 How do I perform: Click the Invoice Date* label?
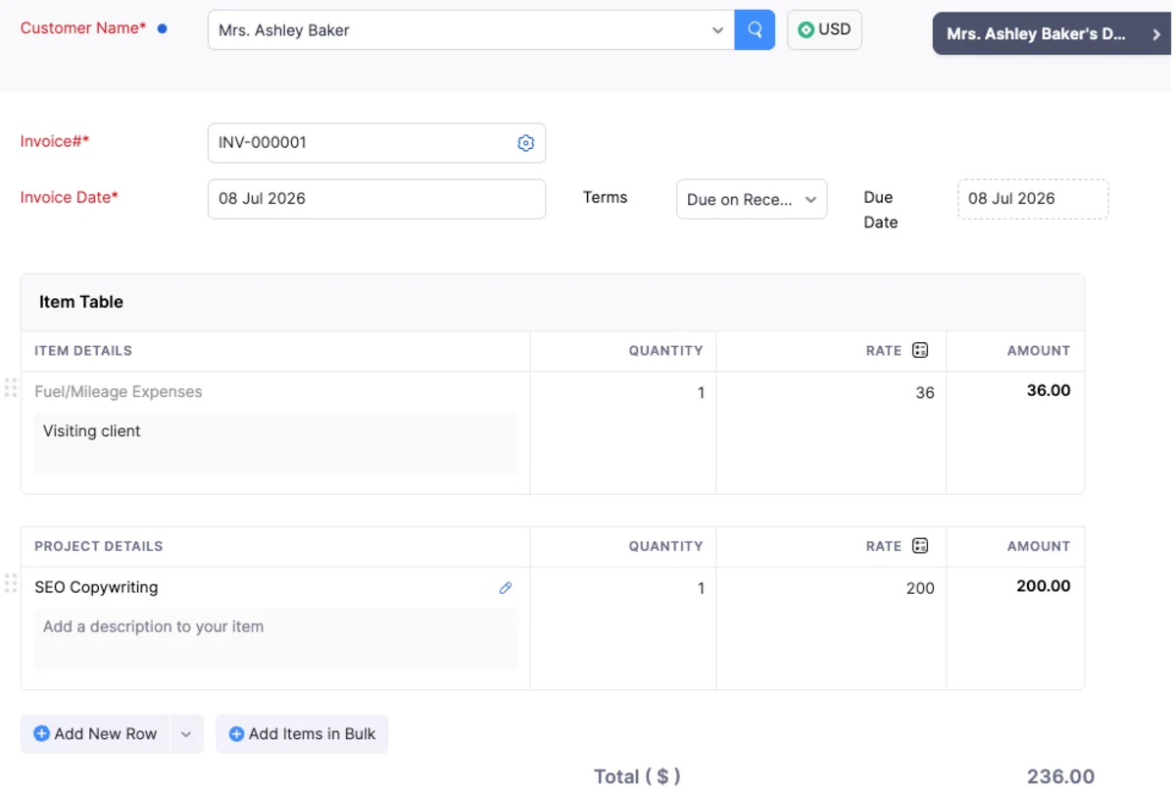click(x=70, y=198)
